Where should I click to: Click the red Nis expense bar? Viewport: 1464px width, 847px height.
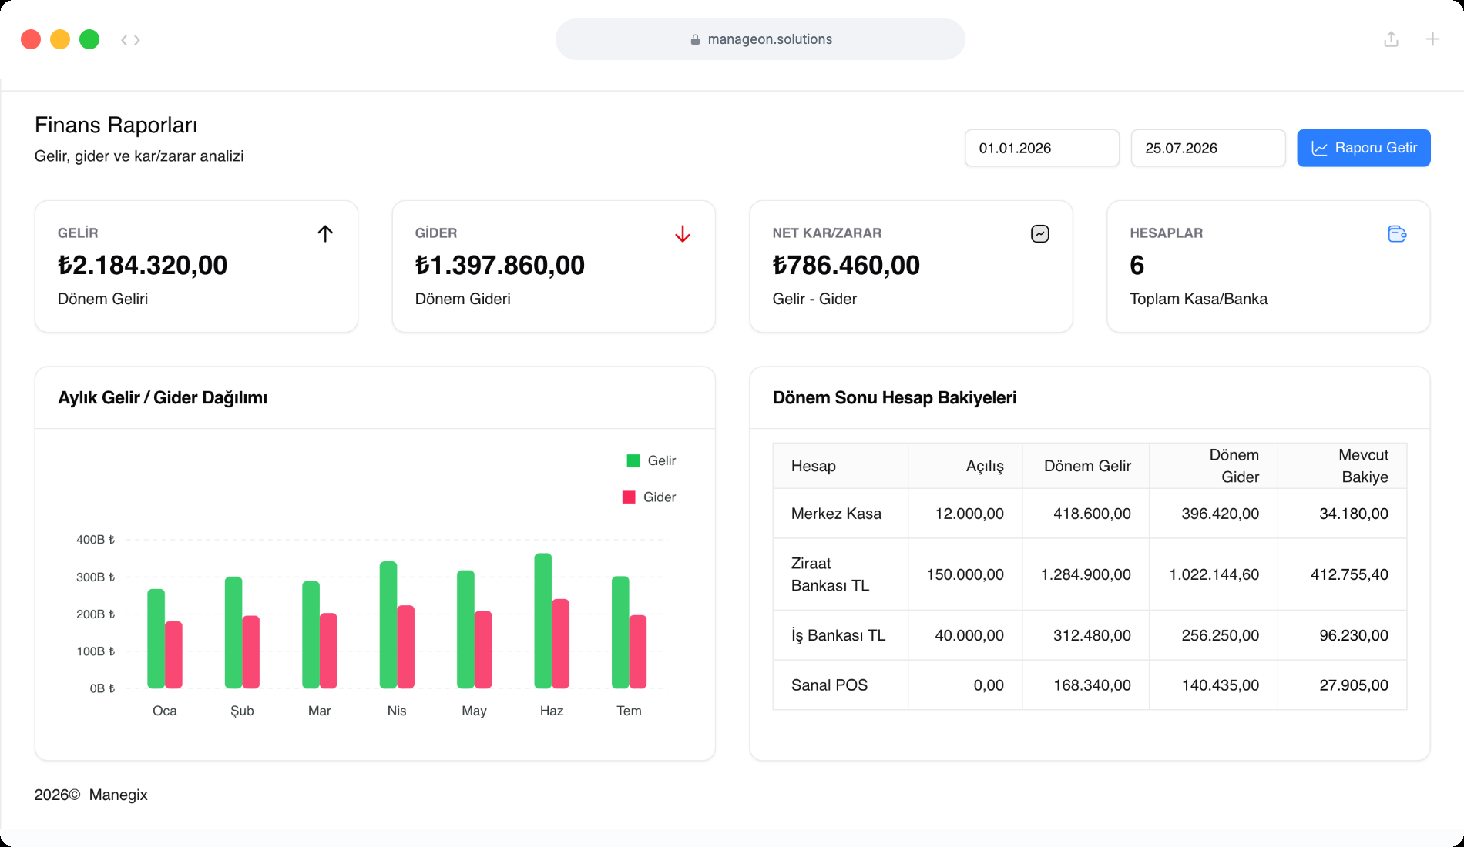coord(406,647)
